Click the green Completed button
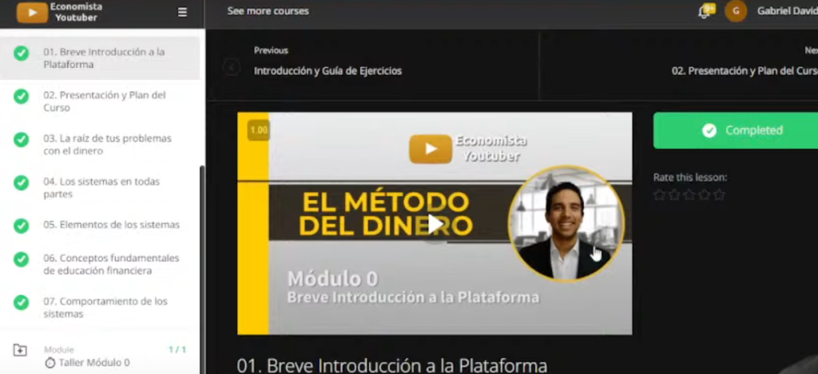 point(736,130)
